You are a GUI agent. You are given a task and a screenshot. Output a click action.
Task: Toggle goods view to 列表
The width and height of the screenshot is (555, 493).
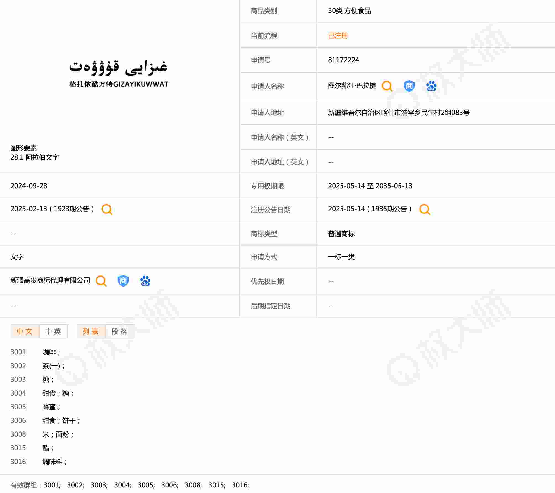click(x=91, y=331)
